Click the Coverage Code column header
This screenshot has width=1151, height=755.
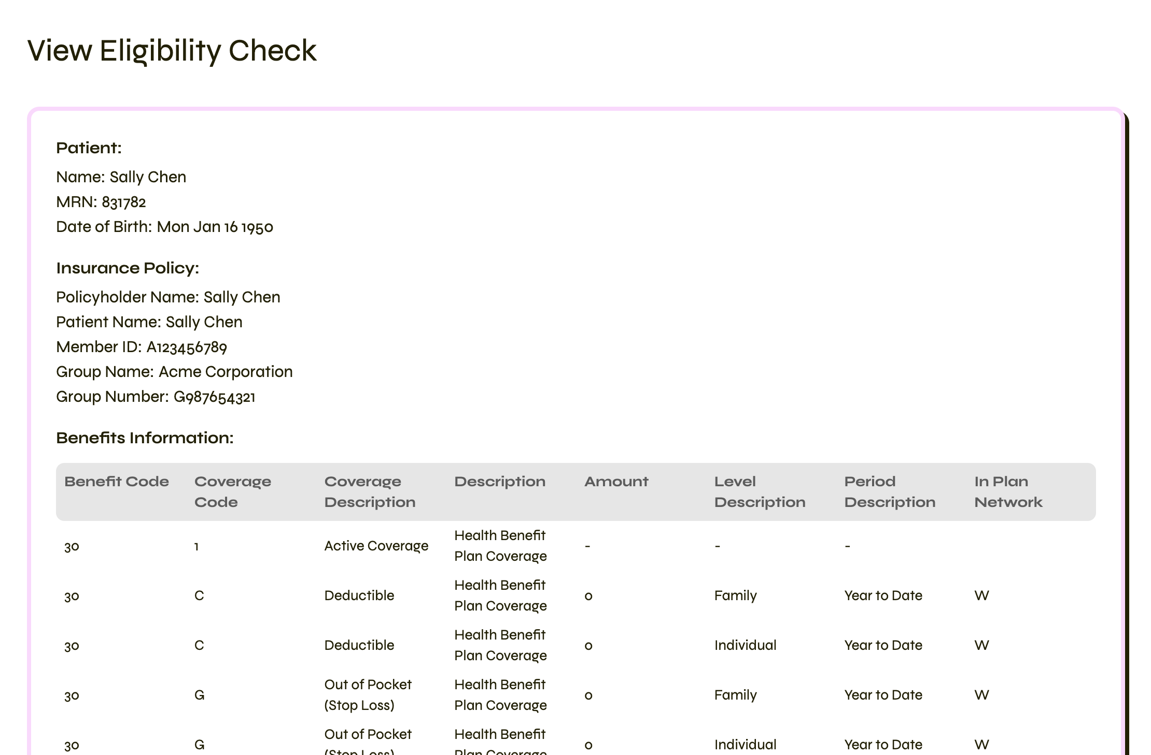pyautogui.click(x=233, y=492)
